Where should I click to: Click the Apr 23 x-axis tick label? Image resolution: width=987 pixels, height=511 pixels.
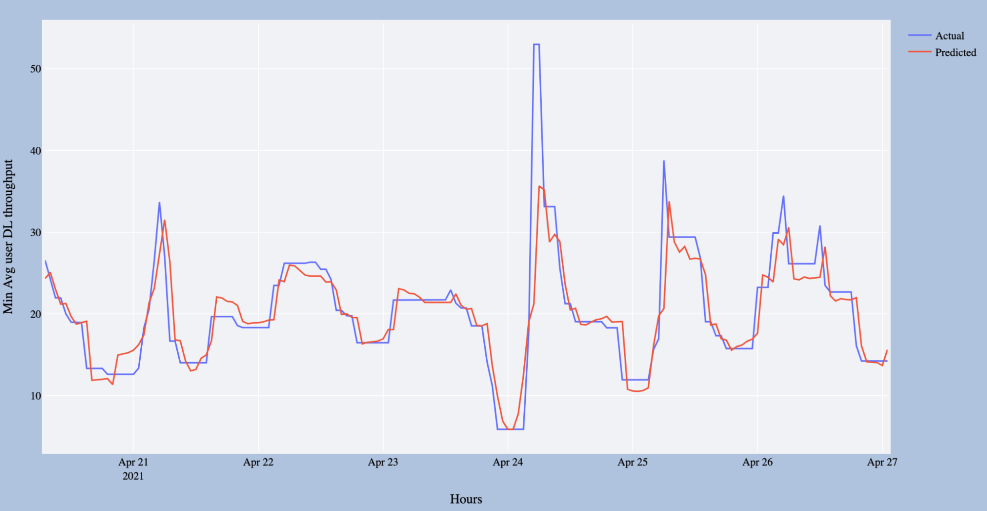[x=383, y=462]
